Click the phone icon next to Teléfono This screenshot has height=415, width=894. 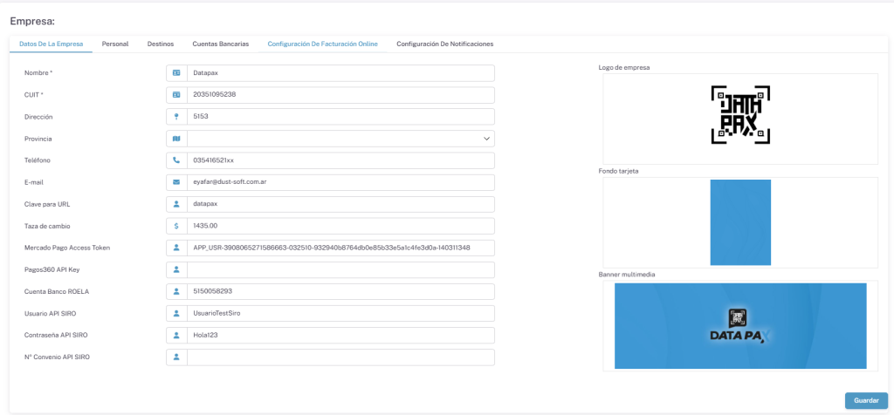(176, 160)
